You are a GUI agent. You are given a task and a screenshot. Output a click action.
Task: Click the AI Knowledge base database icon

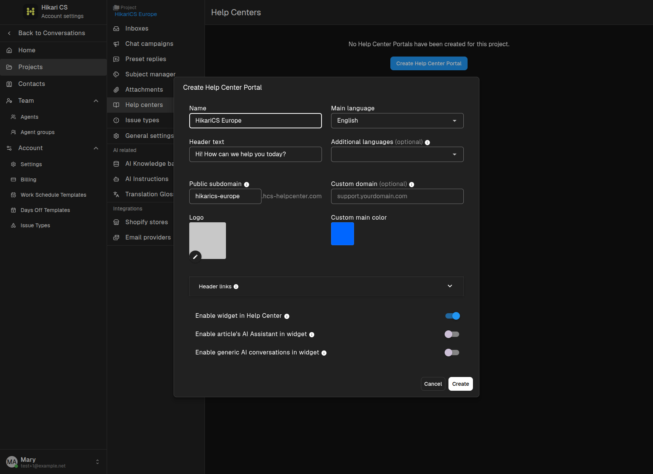coord(116,164)
